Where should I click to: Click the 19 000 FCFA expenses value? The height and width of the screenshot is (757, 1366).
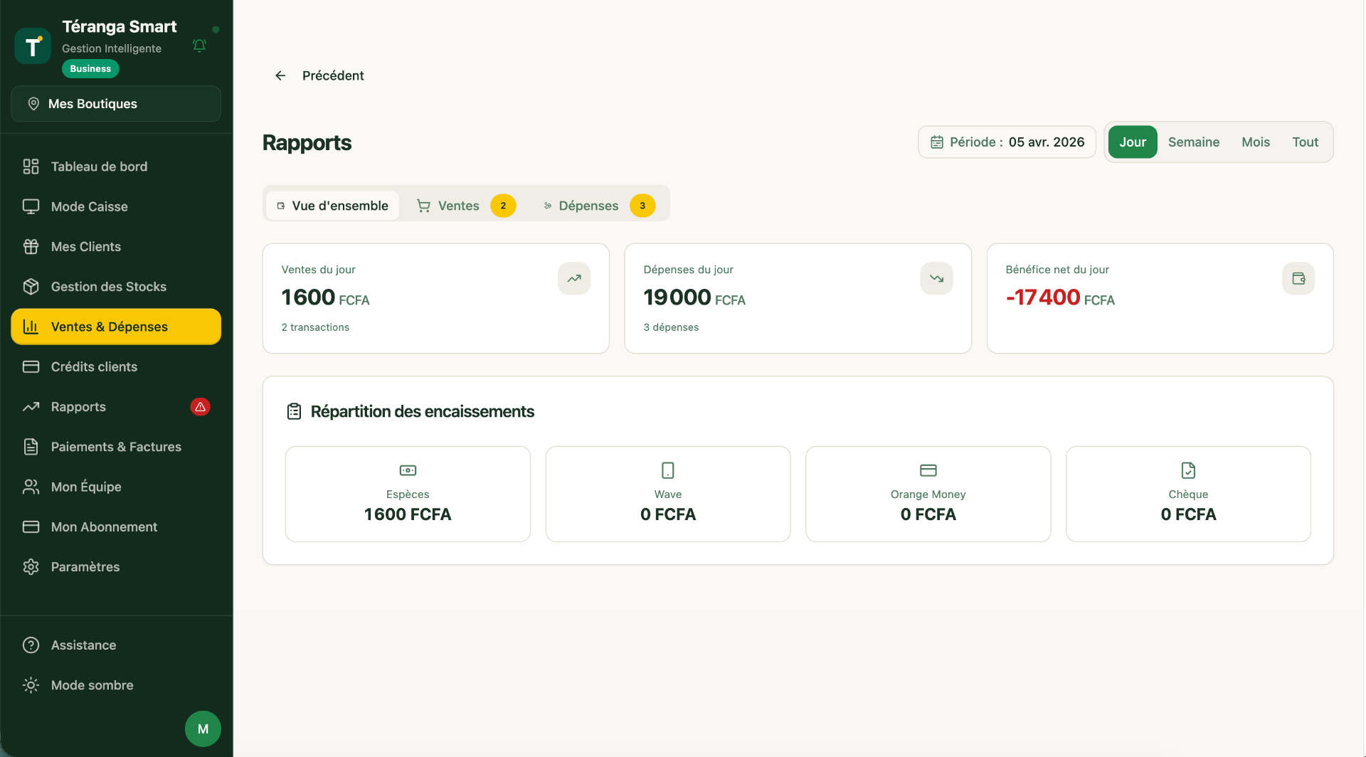(694, 297)
